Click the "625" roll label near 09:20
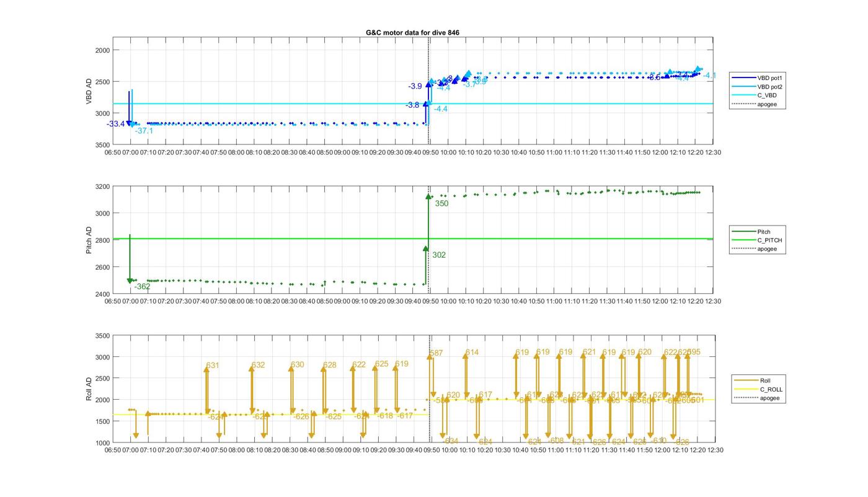This screenshot has height=497, width=868. pyautogui.click(x=382, y=364)
